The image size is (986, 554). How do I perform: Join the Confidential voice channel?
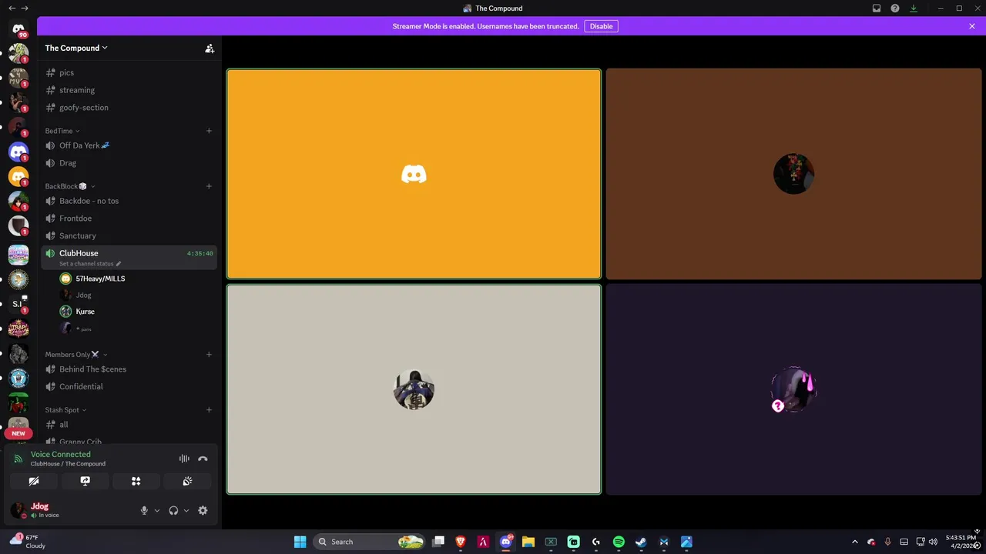click(128, 386)
